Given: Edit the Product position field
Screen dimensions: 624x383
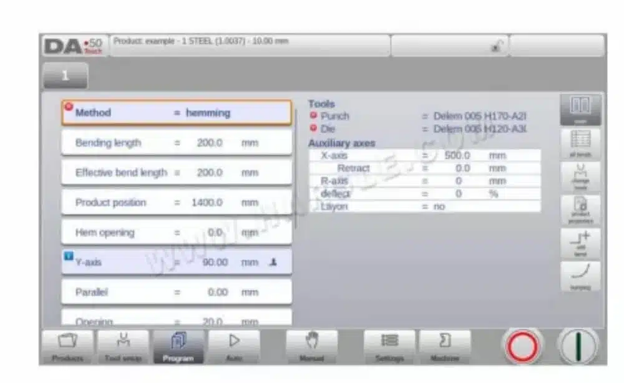Looking at the screenshot, I should click(177, 203).
